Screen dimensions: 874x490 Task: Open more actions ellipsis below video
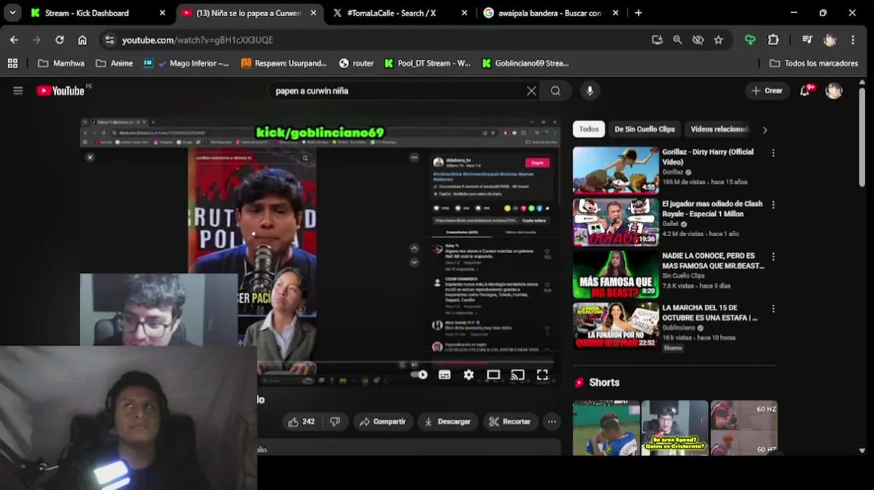pos(551,421)
